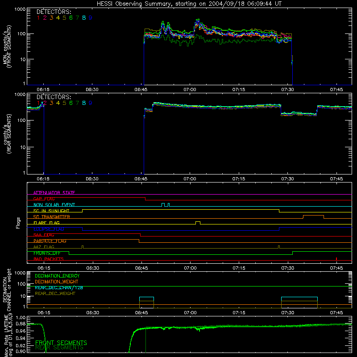Click the 1000 label on front segments y-axis

click(x=20, y=9)
